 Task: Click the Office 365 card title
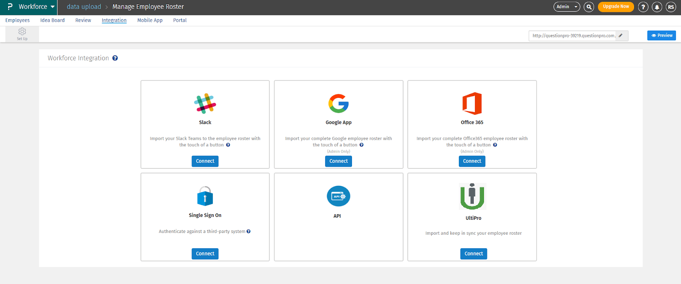click(x=472, y=122)
